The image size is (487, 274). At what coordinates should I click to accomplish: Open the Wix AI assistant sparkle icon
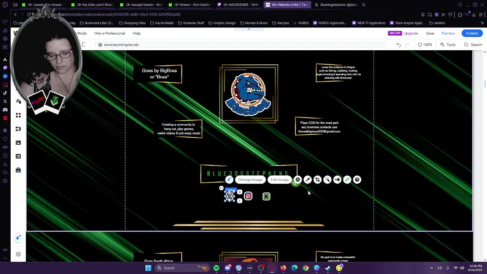coord(18,238)
